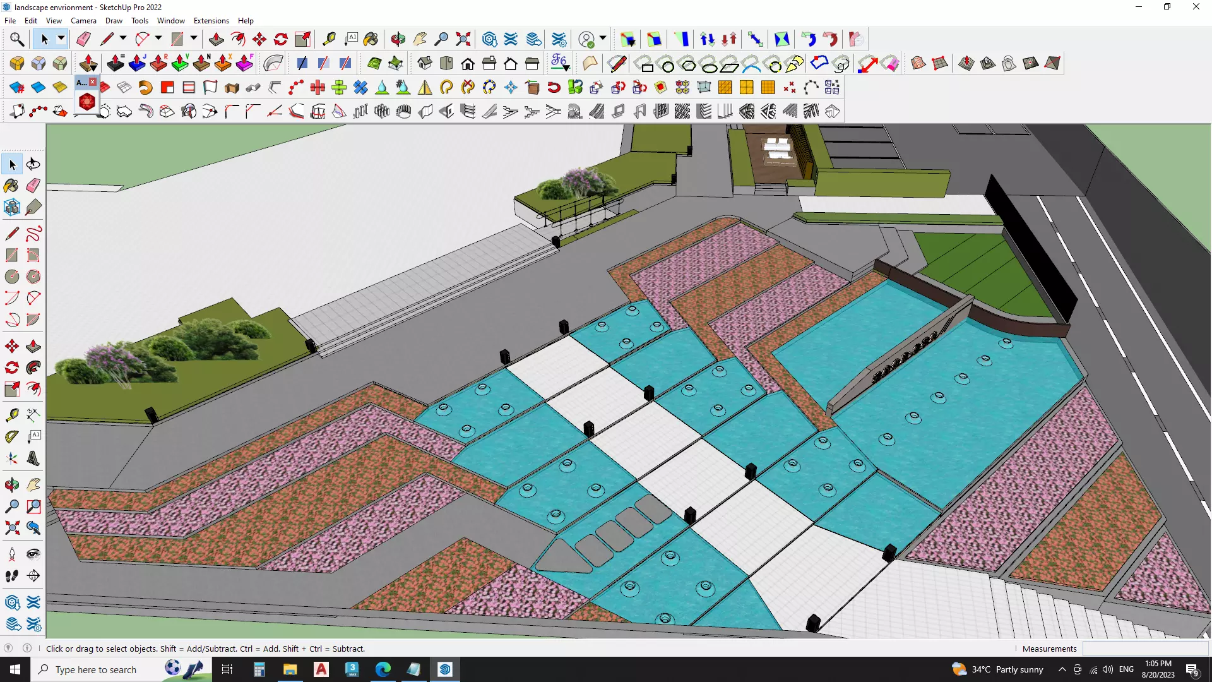Select the Rotate tool in top toolbar
This screenshot has width=1212, height=682.
coord(281,39)
